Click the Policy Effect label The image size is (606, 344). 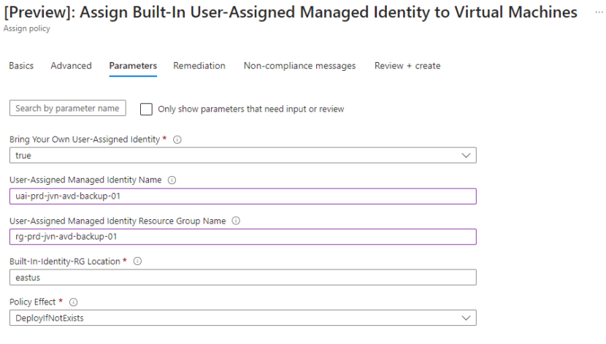[x=32, y=302]
